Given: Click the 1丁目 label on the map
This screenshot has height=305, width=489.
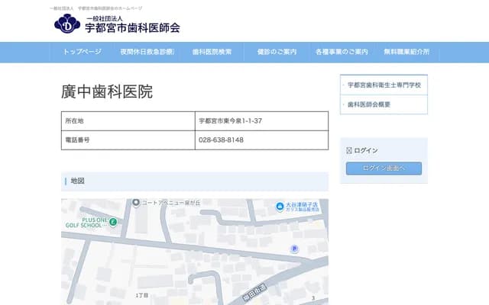Looking at the screenshot, I should (x=141, y=295).
